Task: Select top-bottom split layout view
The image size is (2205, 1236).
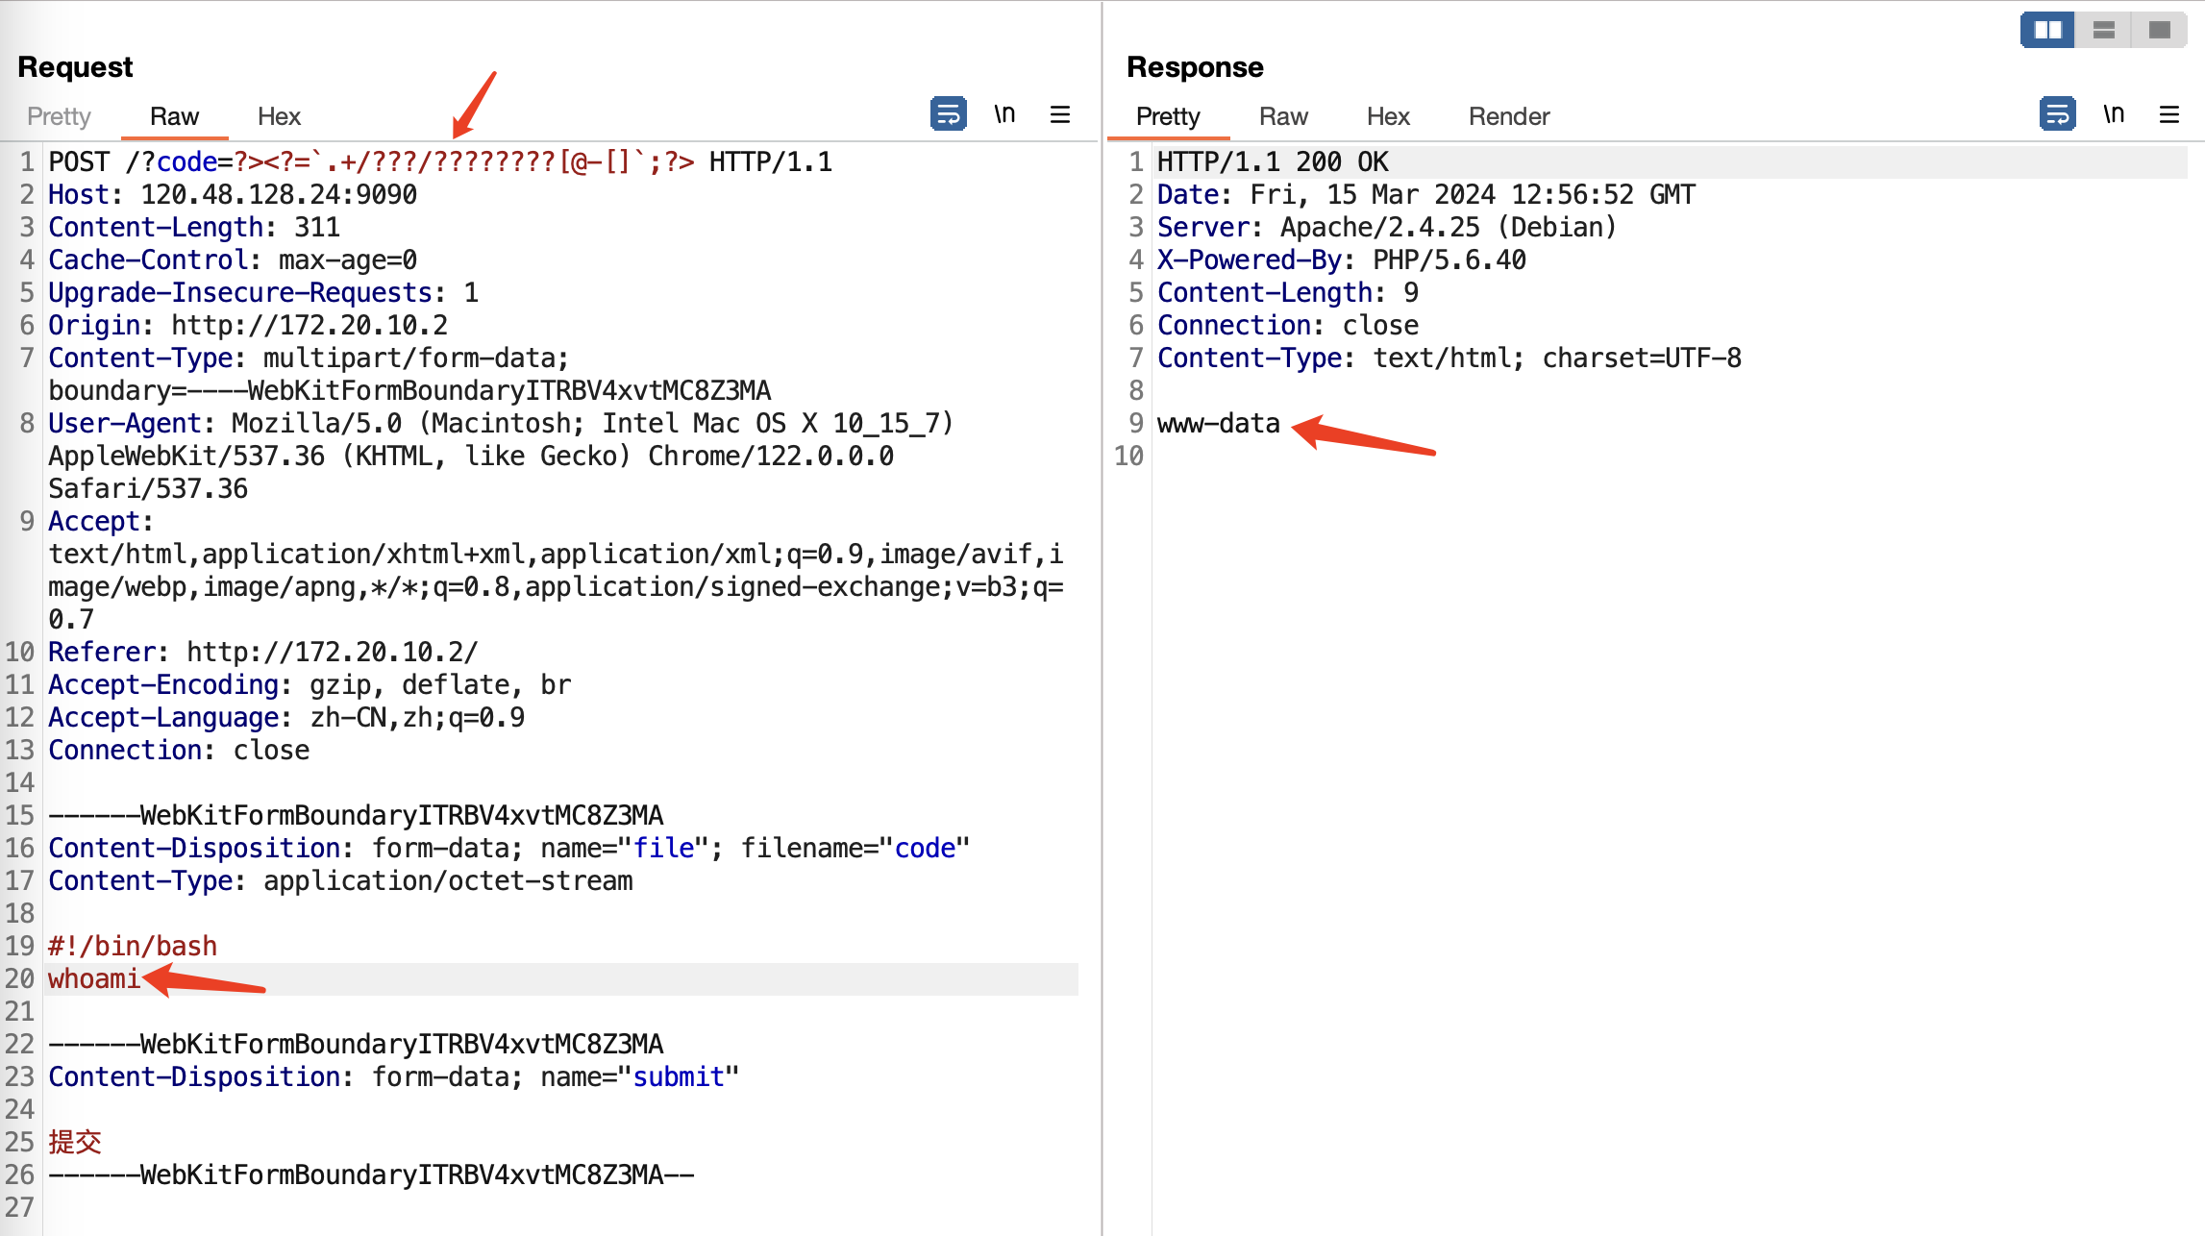Action: (2104, 30)
